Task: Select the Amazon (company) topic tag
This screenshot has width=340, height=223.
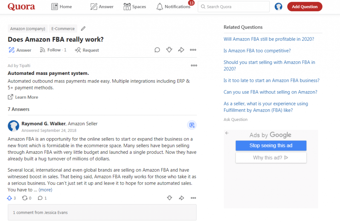Action: coord(28,28)
